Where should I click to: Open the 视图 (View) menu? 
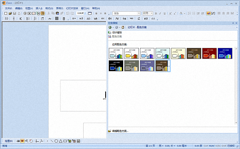(x=29, y=8)
